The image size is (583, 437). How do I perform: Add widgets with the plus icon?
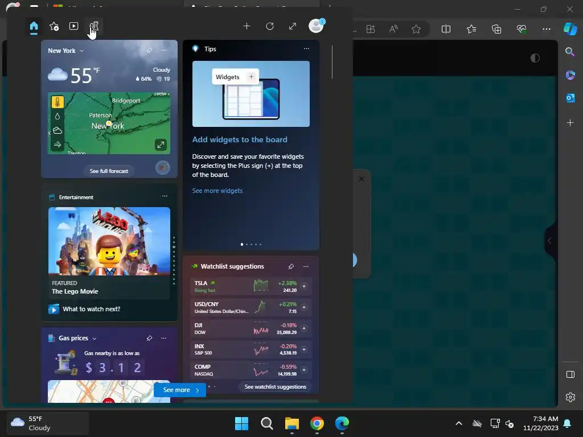tap(247, 26)
